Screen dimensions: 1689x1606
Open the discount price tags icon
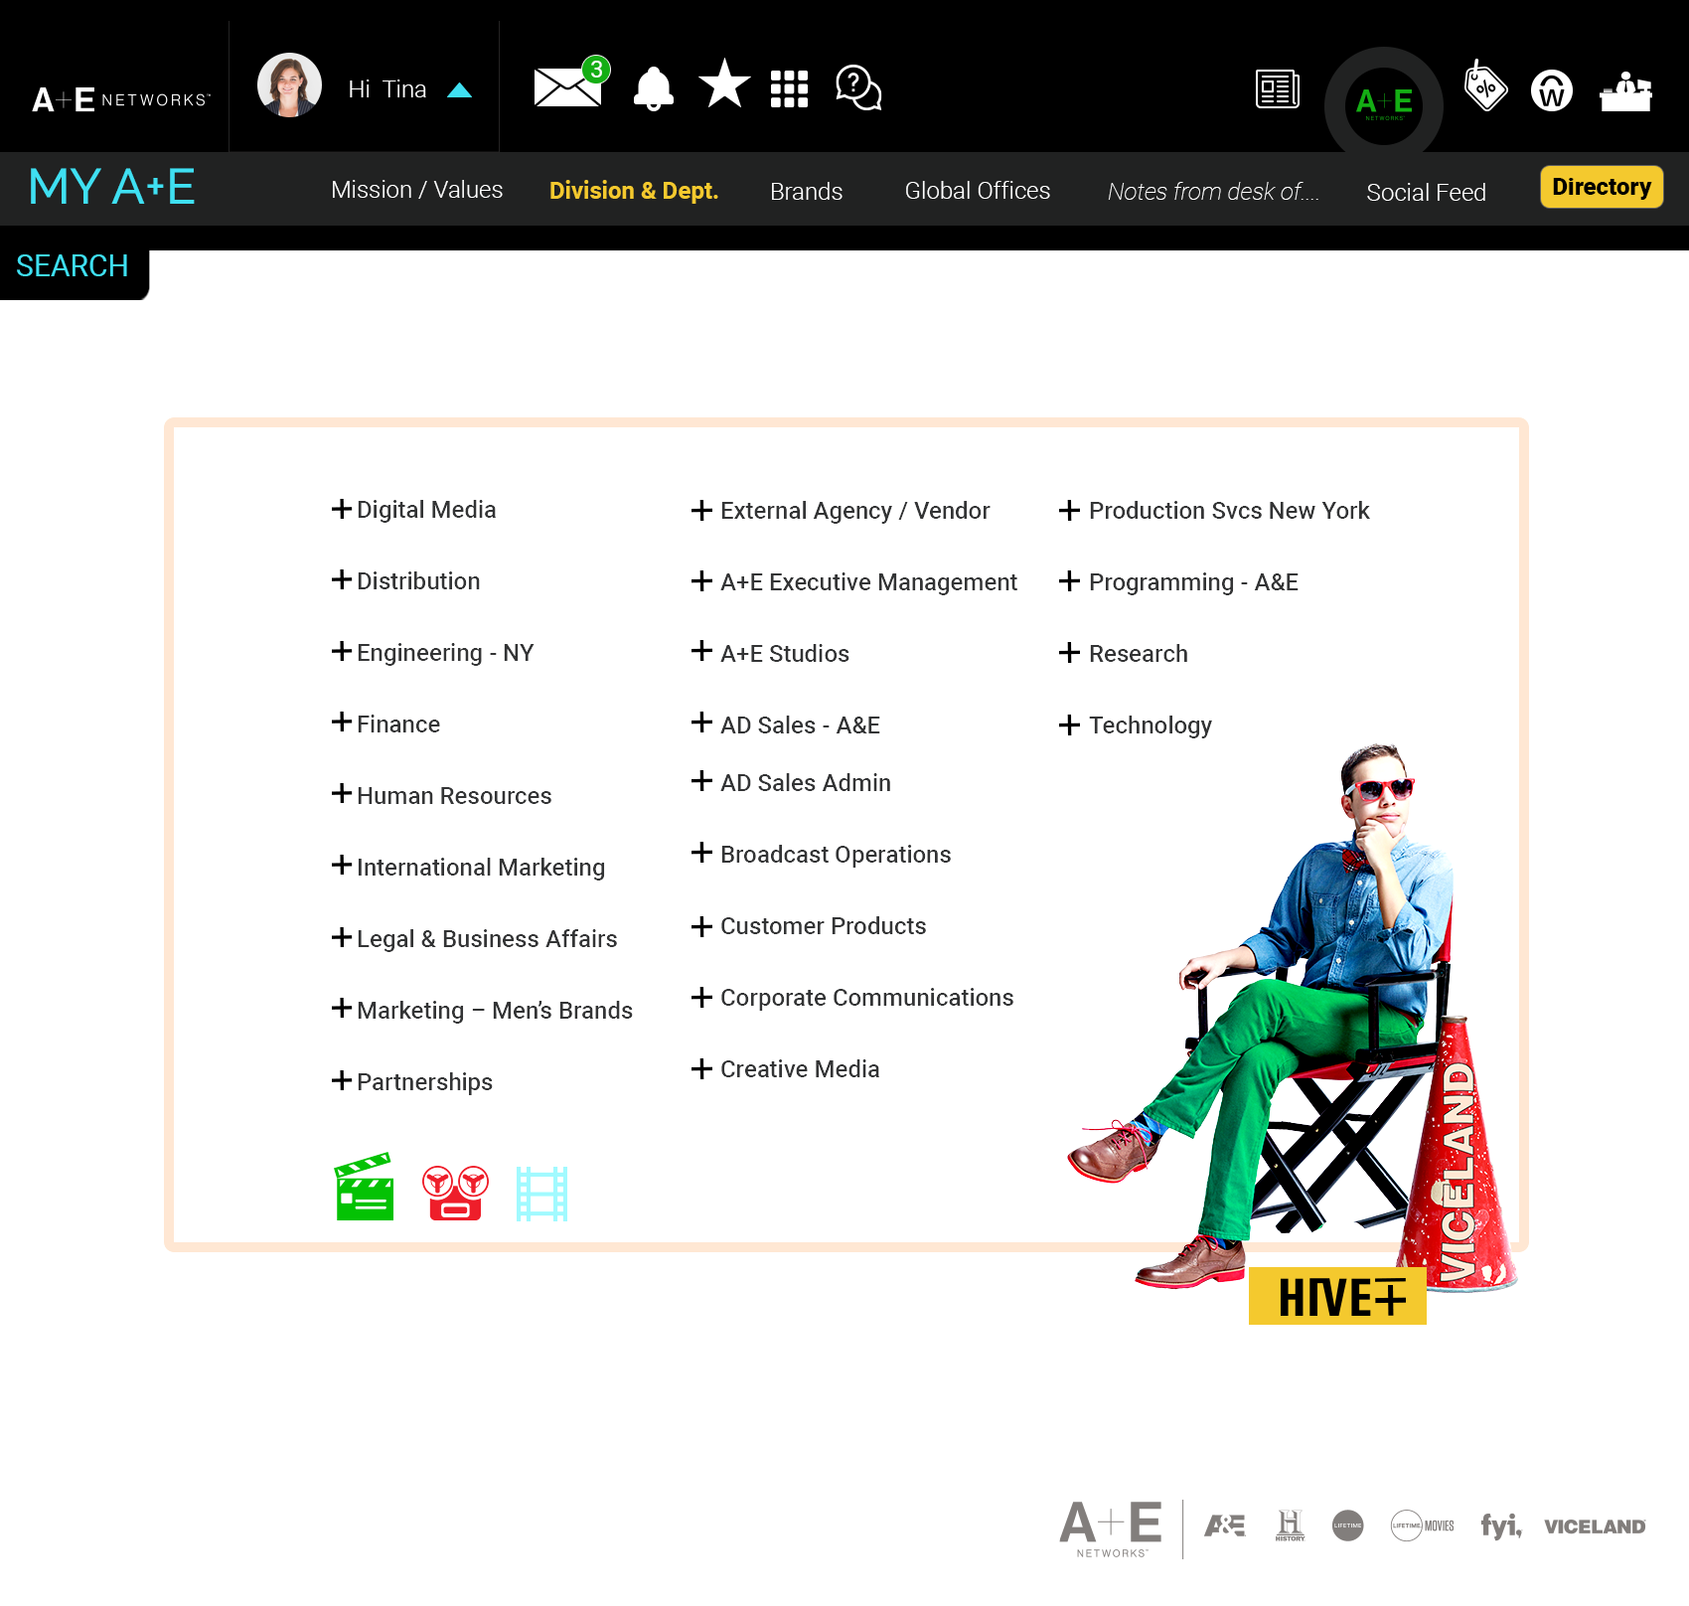1485,85
